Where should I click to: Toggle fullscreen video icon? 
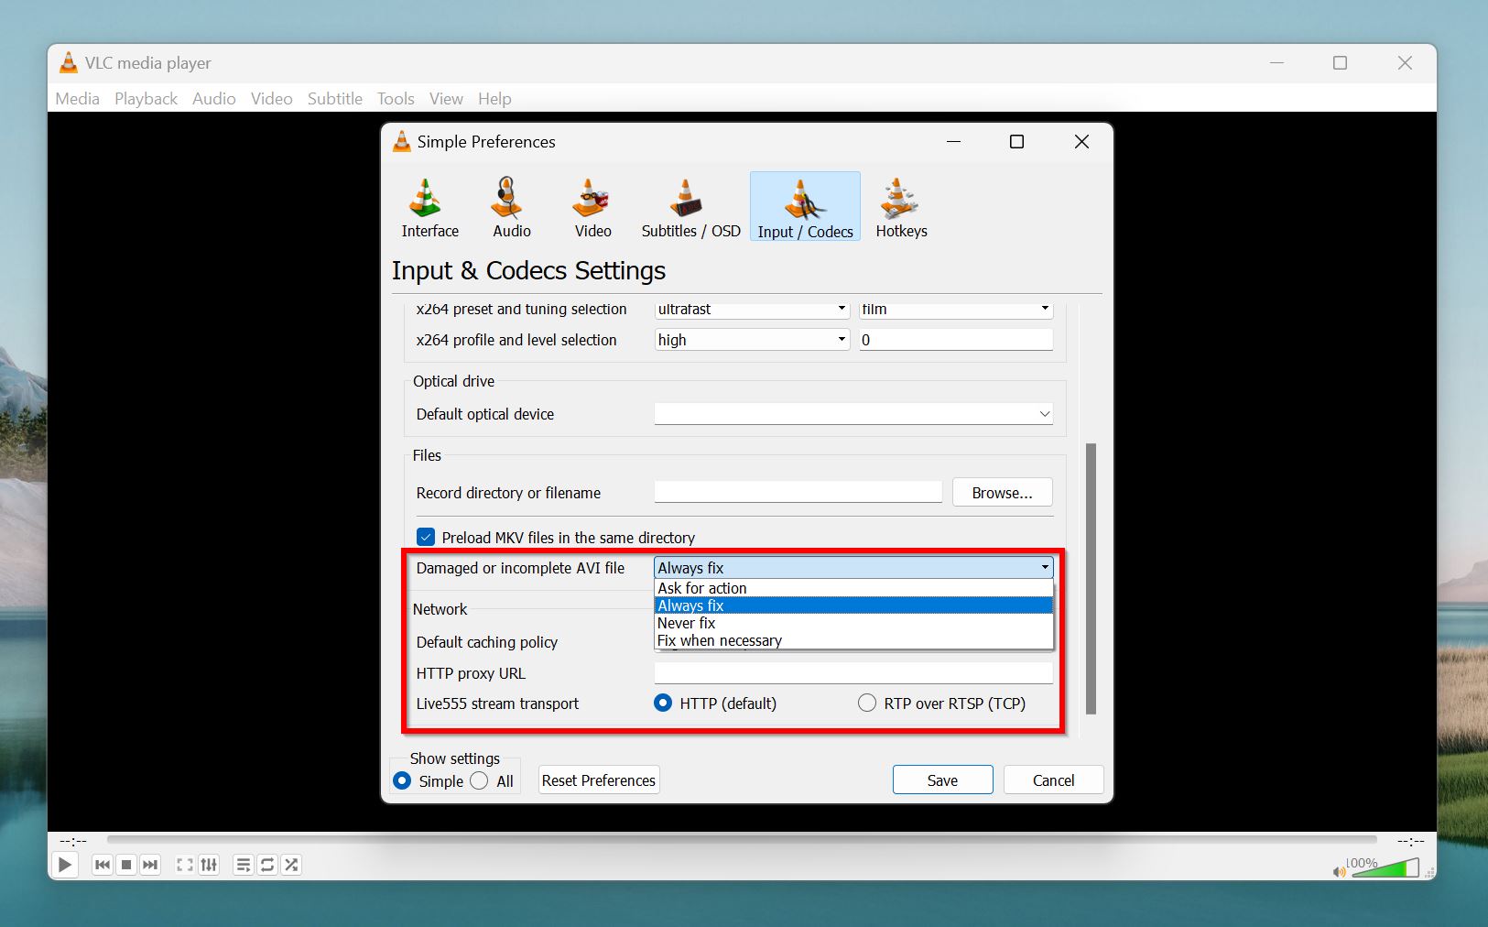[x=185, y=865]
